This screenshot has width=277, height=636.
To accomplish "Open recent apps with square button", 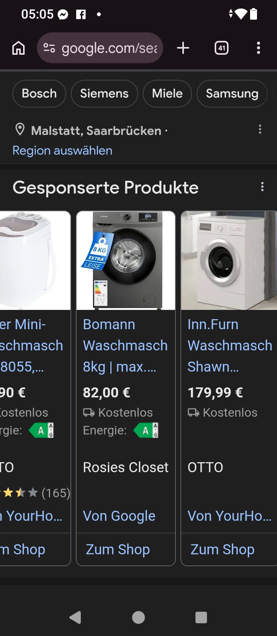I will click(x=201, y=617).
